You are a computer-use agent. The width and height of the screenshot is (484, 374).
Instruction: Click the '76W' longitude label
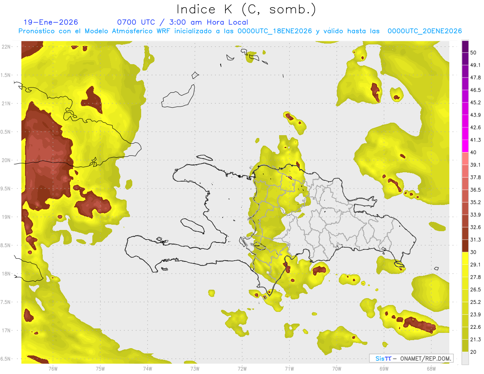tap(53, 369)
